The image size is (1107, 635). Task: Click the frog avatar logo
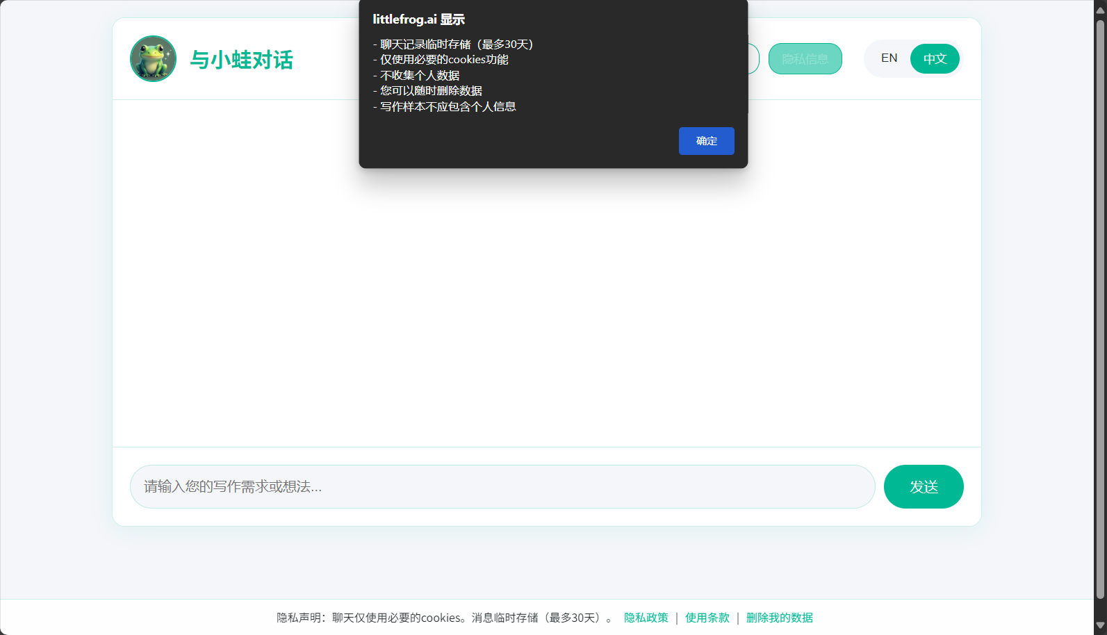point(153,59)
